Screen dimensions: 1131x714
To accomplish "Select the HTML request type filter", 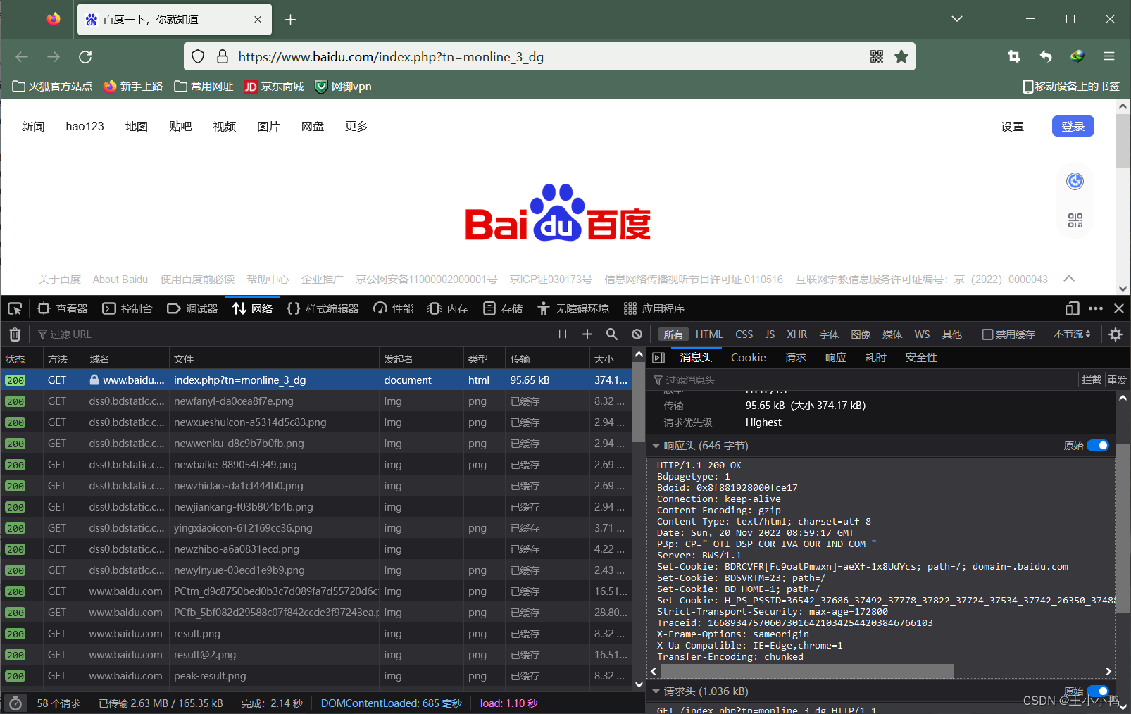I will 709,334.
